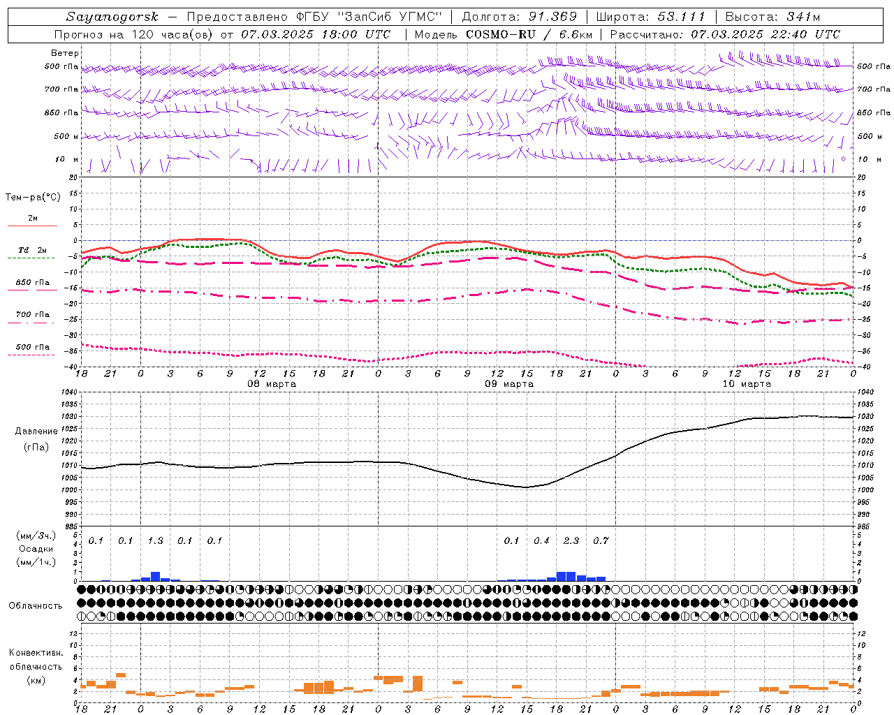The image size is (894, 715).
Task: Click the Рассчитано: 07.03.2025 22:40 UTC text
Action: (x=725, y=34)
